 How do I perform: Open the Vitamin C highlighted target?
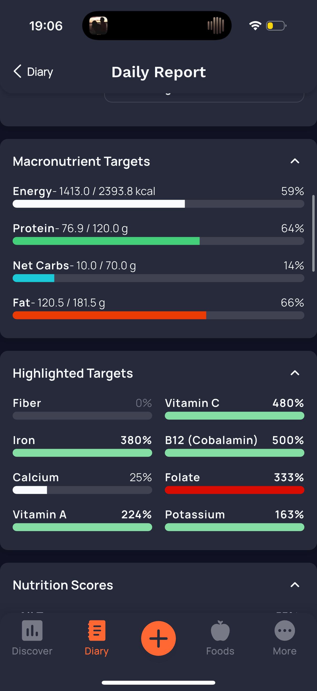[235, 408]
